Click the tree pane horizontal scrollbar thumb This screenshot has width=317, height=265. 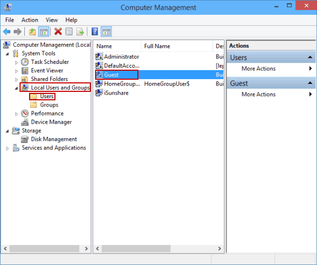point(44,249)
